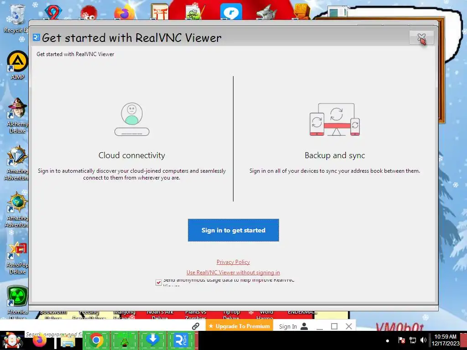Image resolution: width=467 pixels, height=350 pixels.
Task: Click the Santa Start button
Action: pyautogui.click(x=12, y=340)
